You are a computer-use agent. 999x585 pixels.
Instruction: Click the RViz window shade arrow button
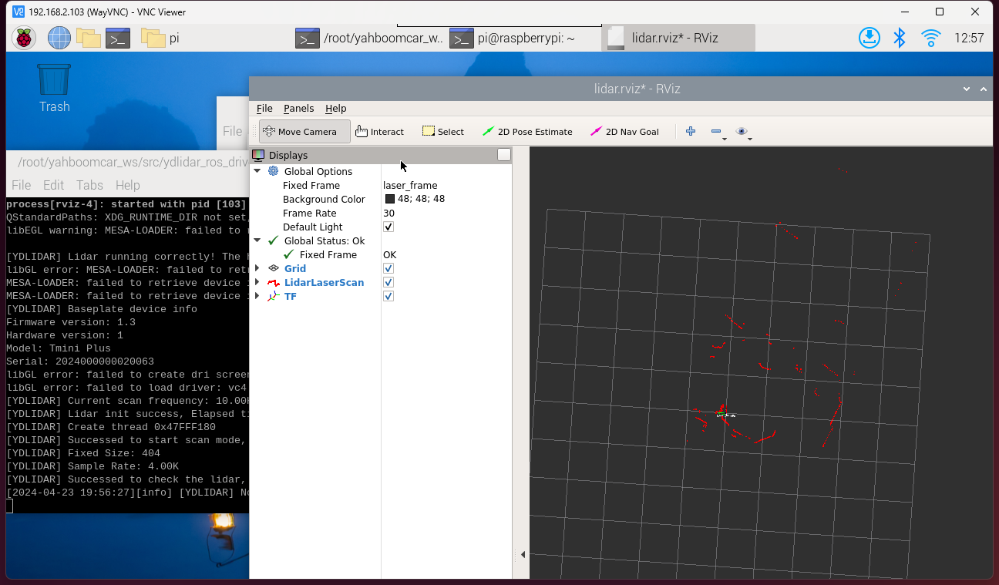967,89
